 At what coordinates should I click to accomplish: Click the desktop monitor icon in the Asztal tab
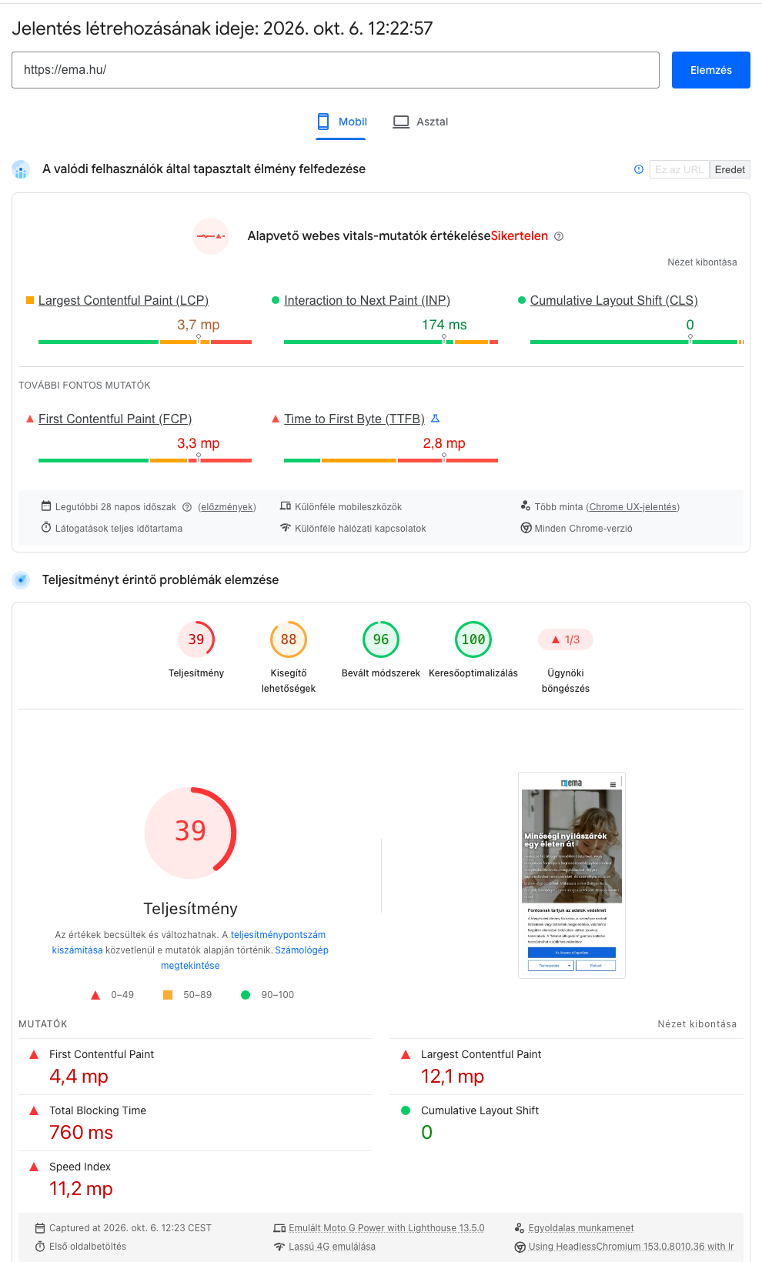click(401, 122)
